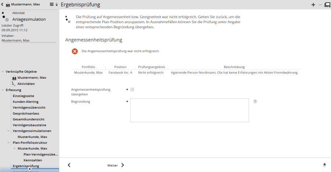Click the left arrow in the bottom navigation
The width and height of the screenshot is (331, 172).
[69, 165]
